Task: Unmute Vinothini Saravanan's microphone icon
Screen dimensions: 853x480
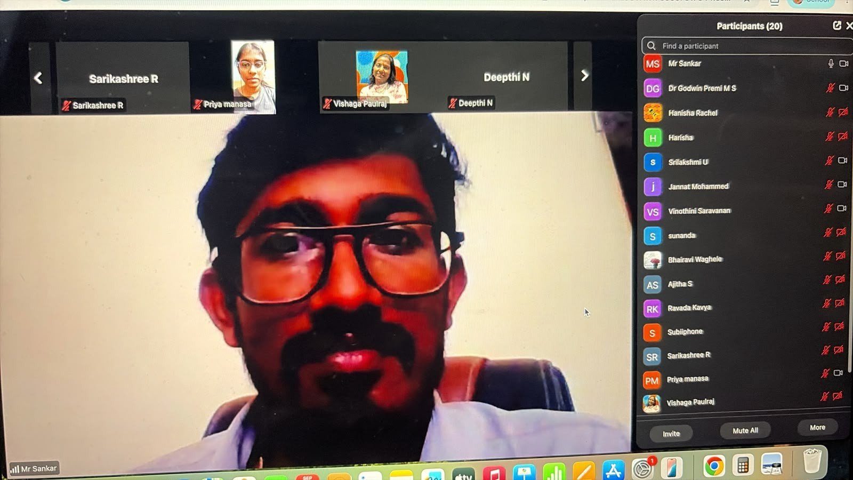Action: pyautogui.click(x=828, y=209)
